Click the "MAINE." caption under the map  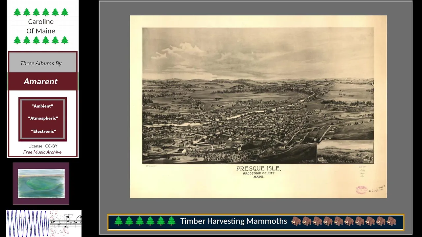tap(259, 177)
